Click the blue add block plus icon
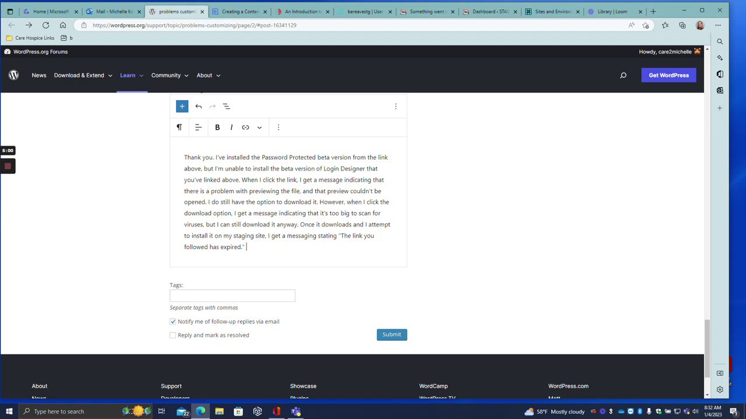The width and height of the screenshot is (746, 419). point(182,106)
